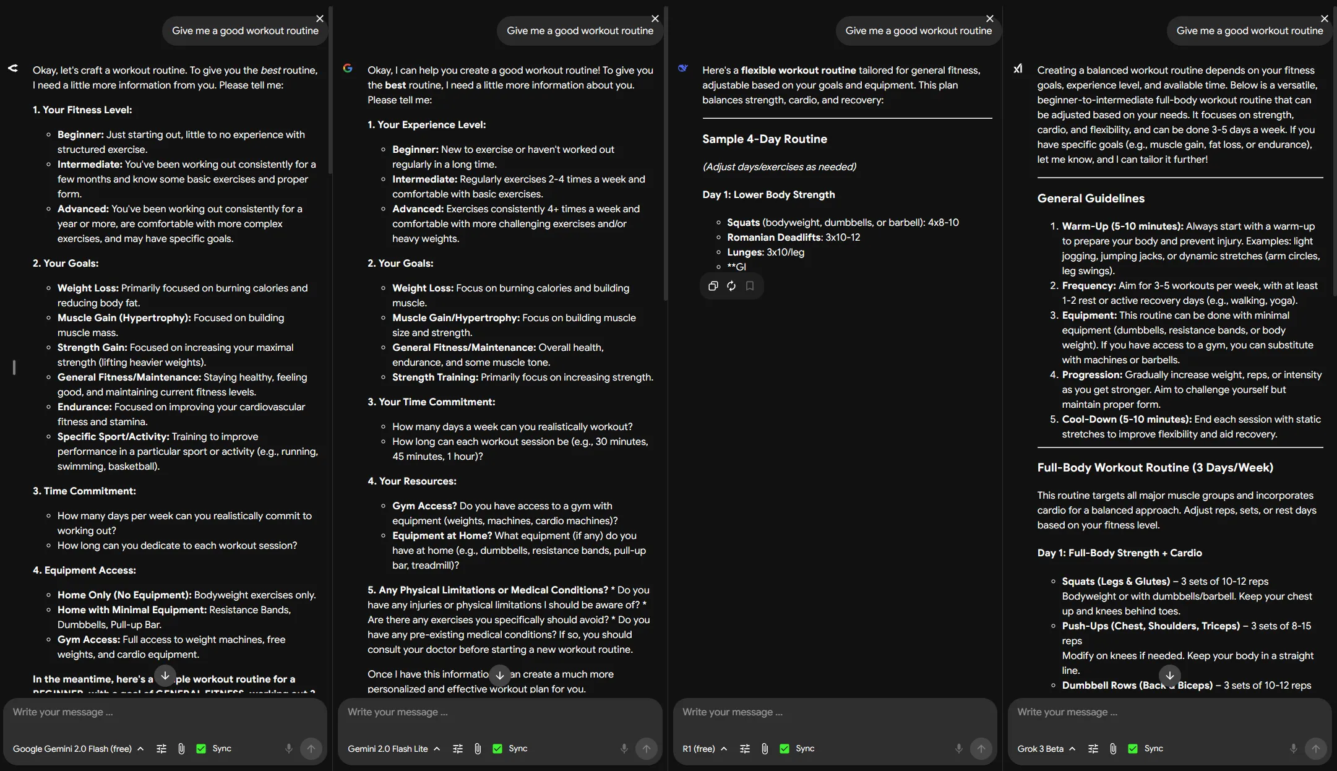Select Grok 3 Beta model selector

click(1046, 749)
